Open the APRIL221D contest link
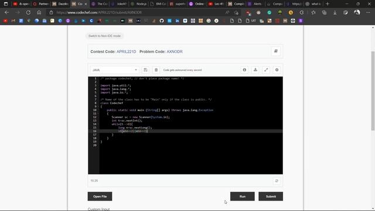 127,52
